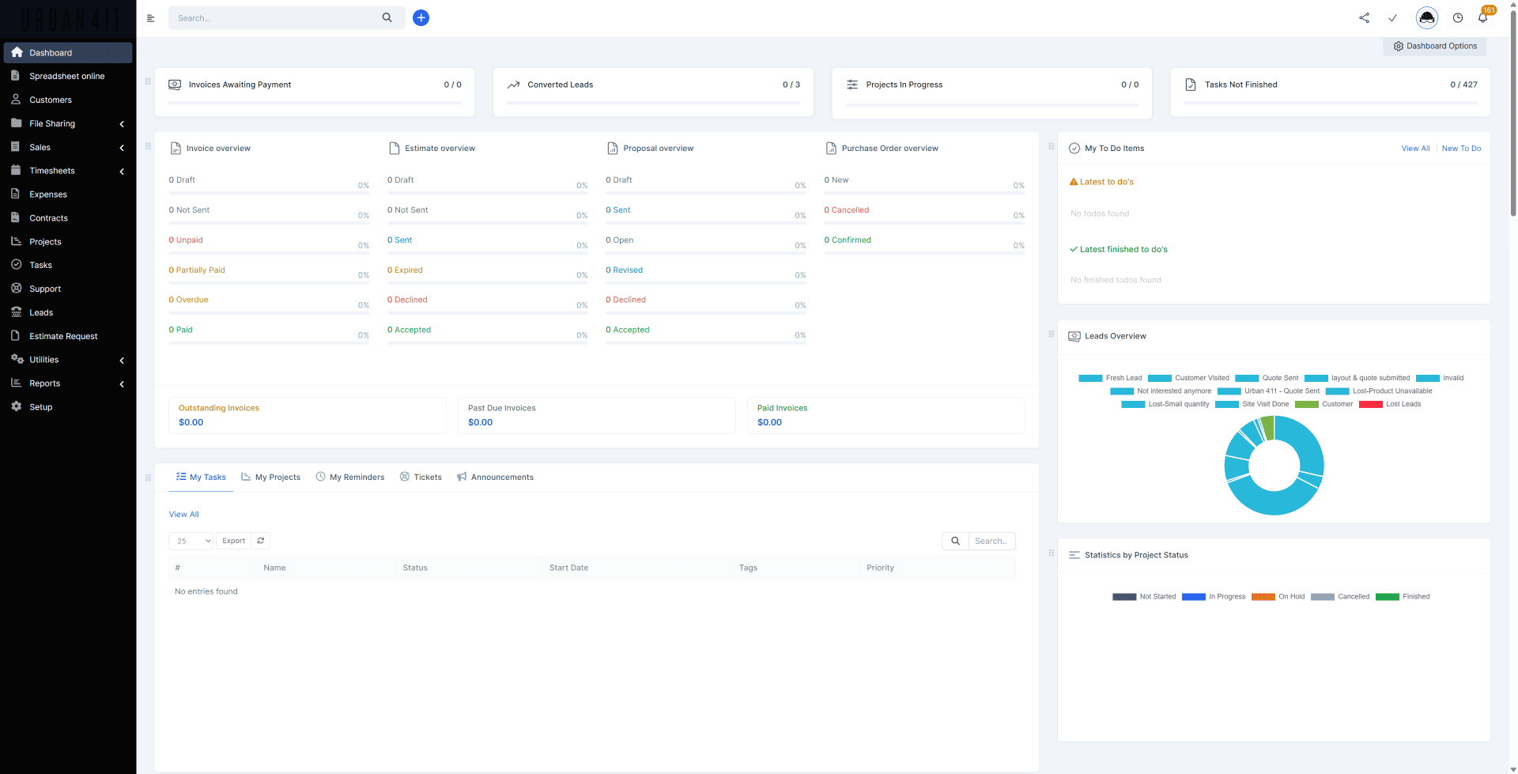
Task: Click the Dashboard Options button
Action: coord(1434,46)
